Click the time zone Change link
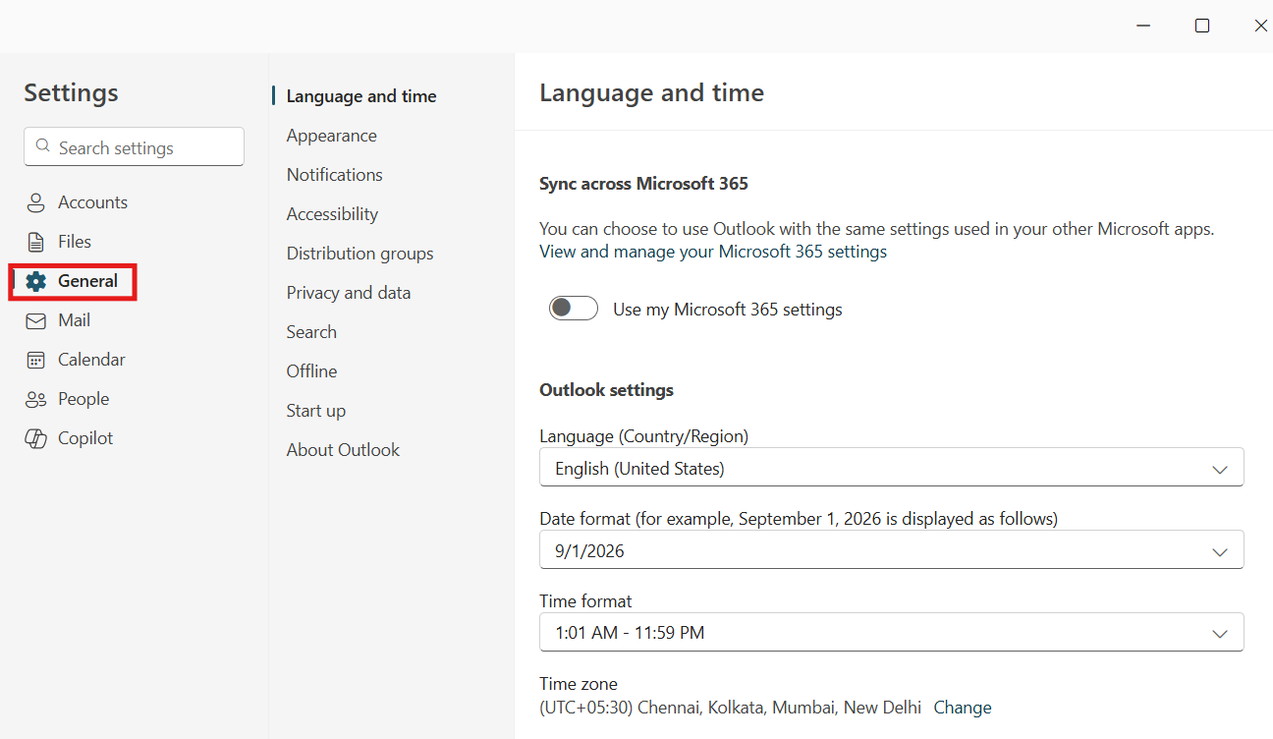The width and height of the screenshot is (1273, 739). tap(963, 707)
